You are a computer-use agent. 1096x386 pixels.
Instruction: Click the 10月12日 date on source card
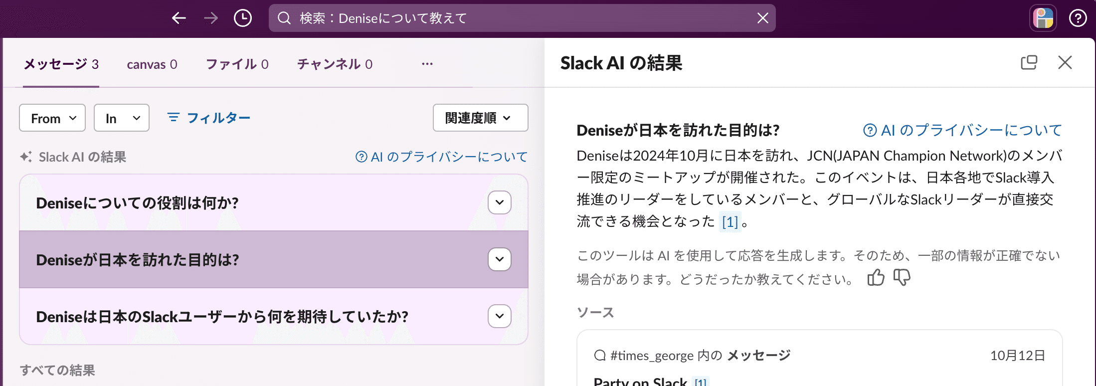pyautogui.click(x=1018, y=356)
